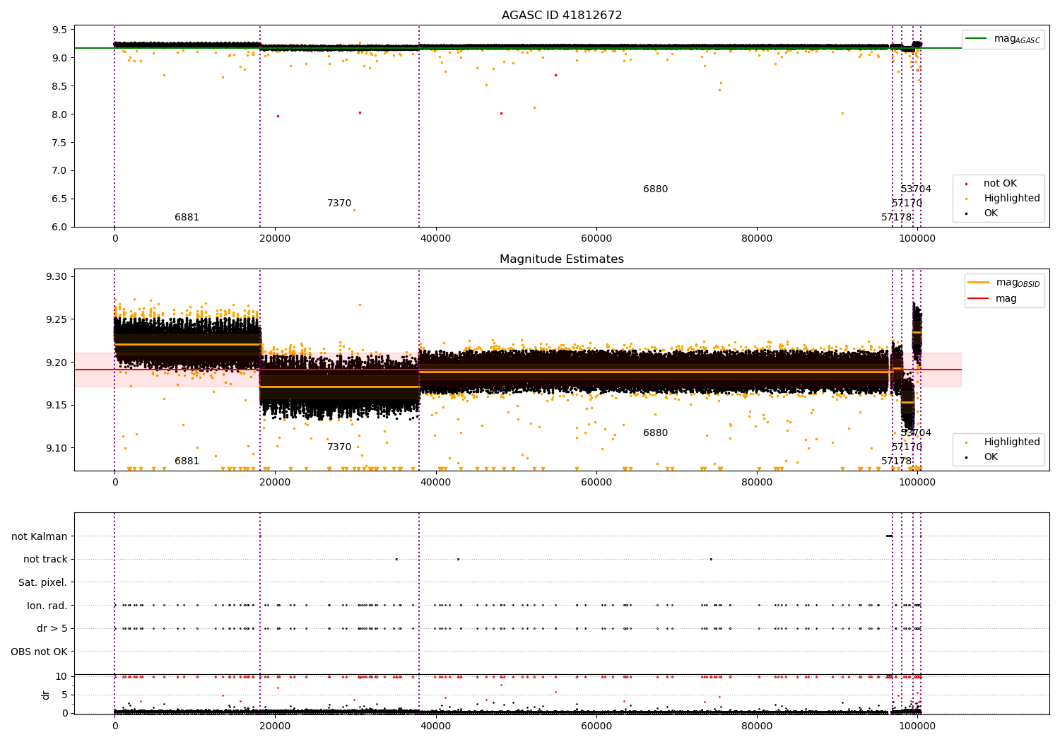Click the 'OBS not OK' row label

pos(40,652)
